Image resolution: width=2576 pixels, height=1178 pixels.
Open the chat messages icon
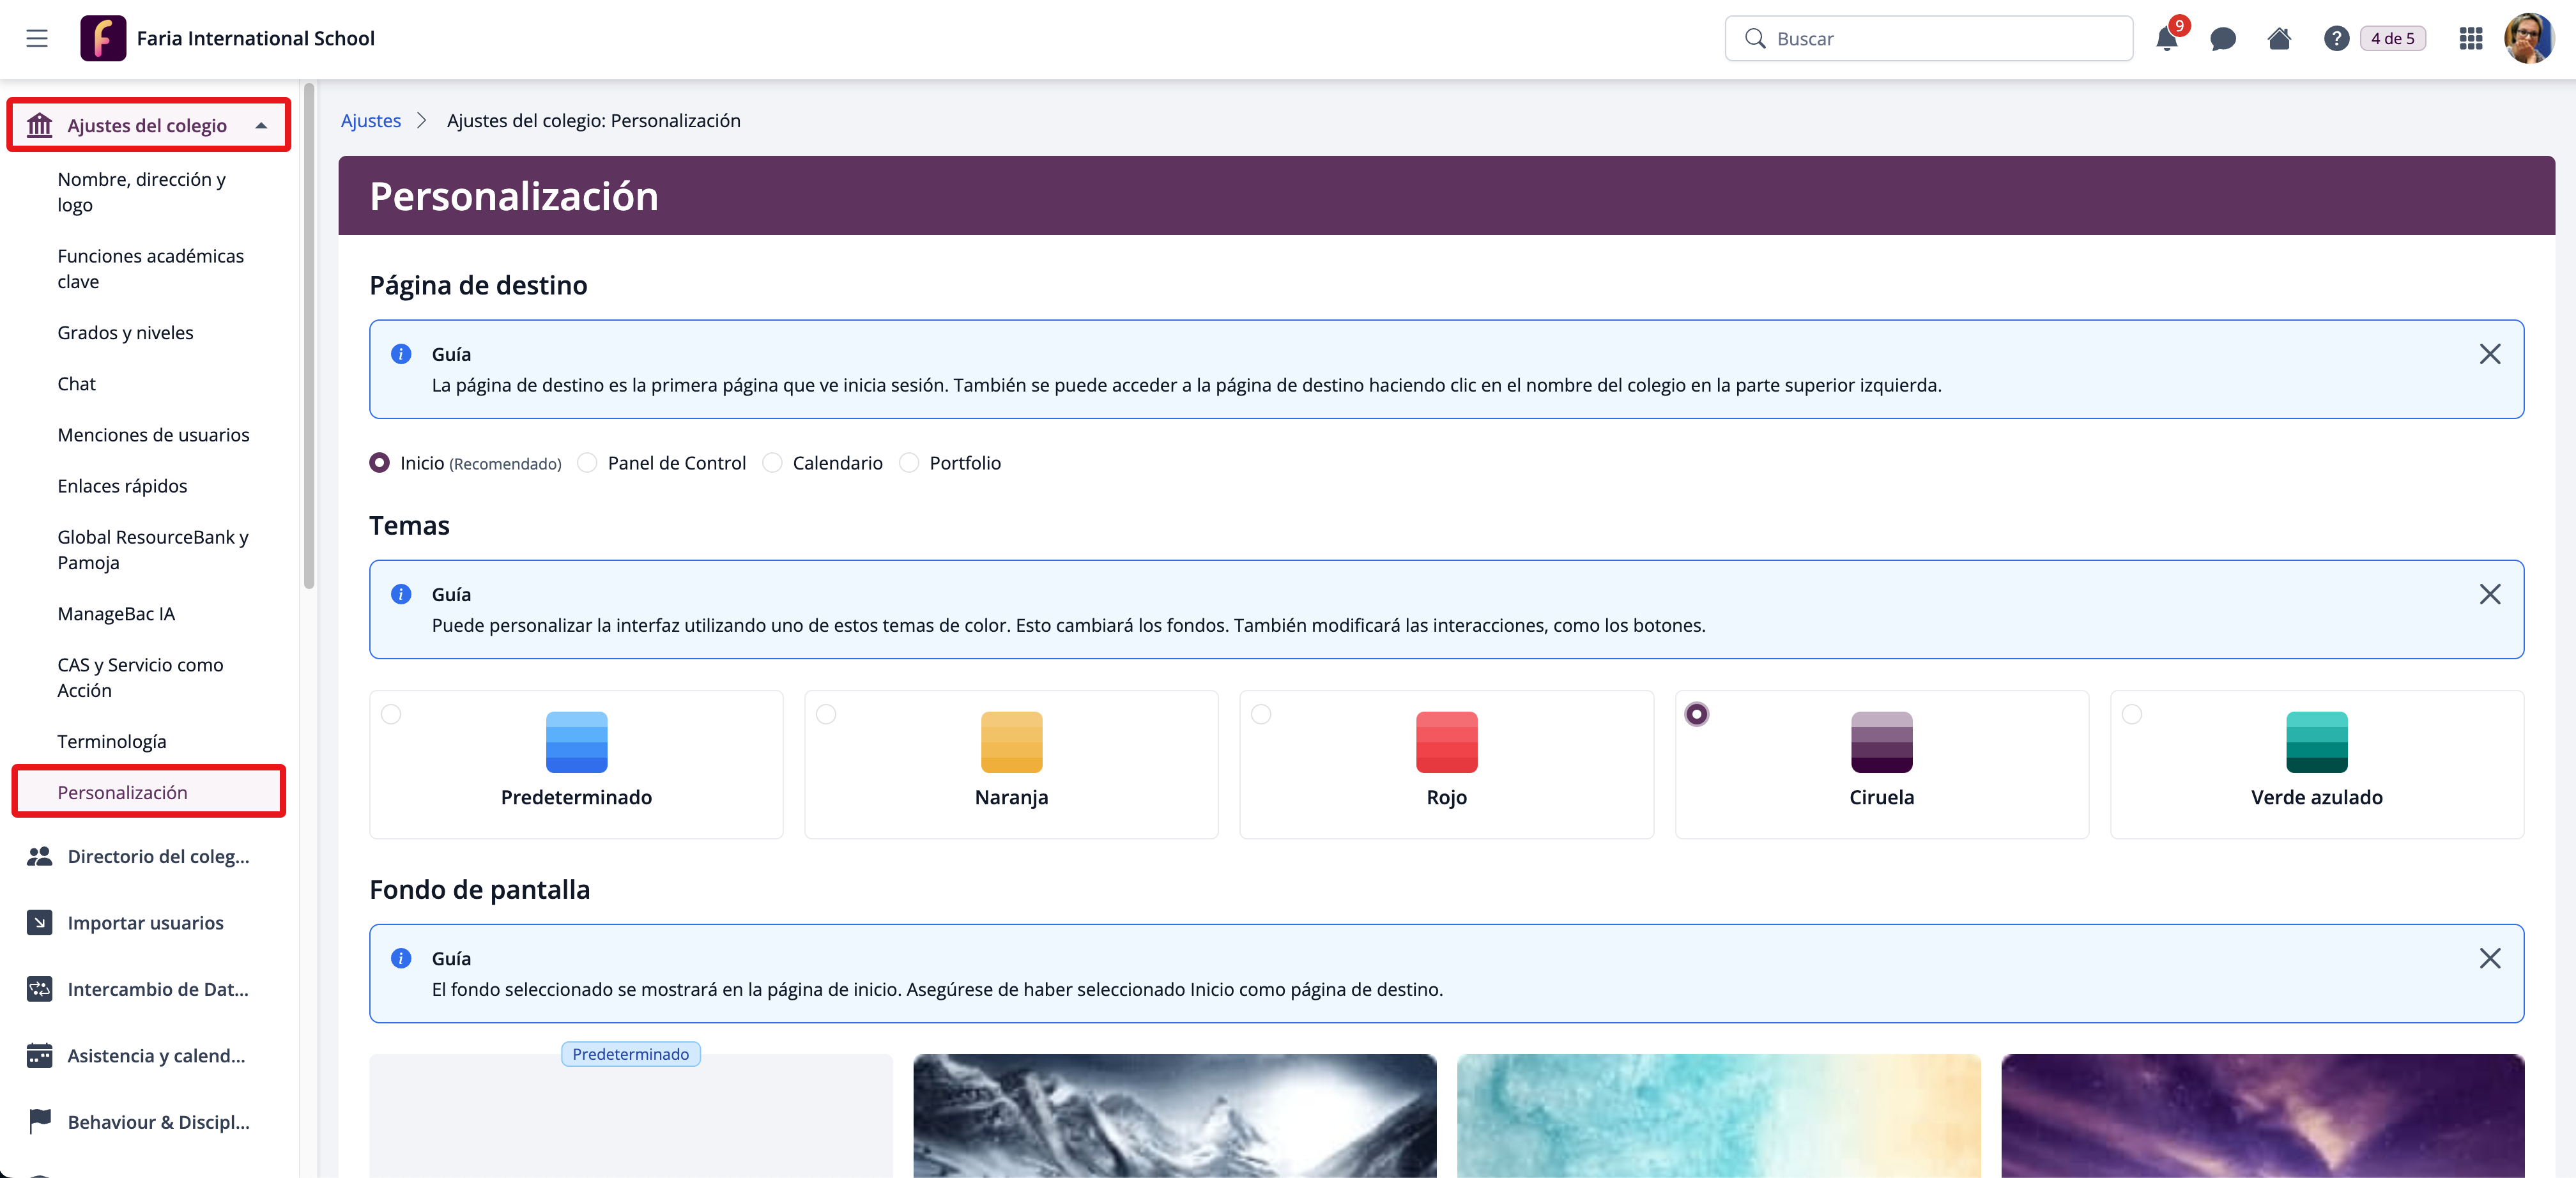pos(2222,39)
